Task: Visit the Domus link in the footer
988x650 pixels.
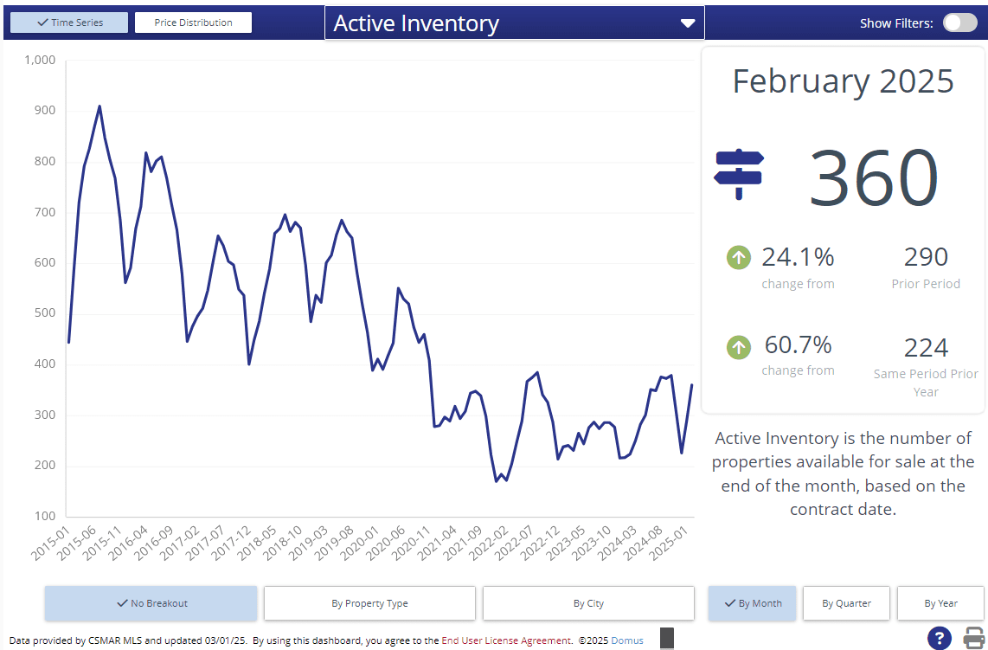Action: point(627,640)
